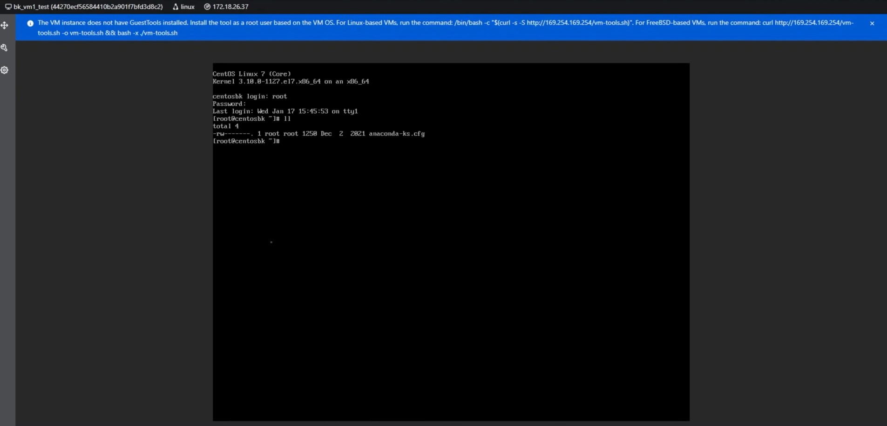Click the 'Password:' line in the console
Screen dimensions: 887x426
coord(230,104)
